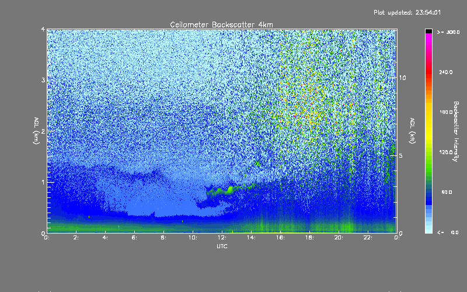Click the '18:' hour label on the time axis
This screenshot has width=467, height=292.
(x=309, y=238)
